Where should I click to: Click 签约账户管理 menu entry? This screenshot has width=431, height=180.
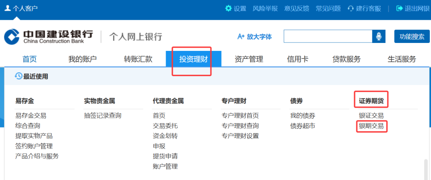[34, 146]
